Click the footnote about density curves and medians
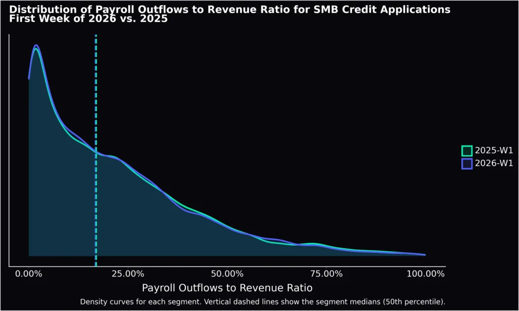Viewport: 519px width, 311px height. pos(263,302)
